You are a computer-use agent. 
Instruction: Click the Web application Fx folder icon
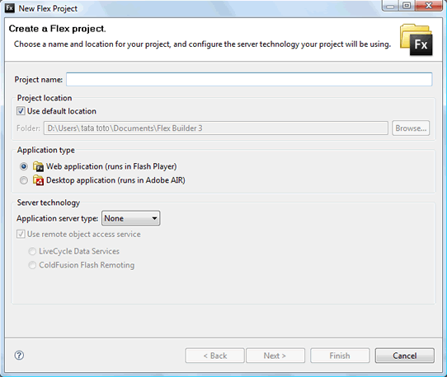point(38,166)
